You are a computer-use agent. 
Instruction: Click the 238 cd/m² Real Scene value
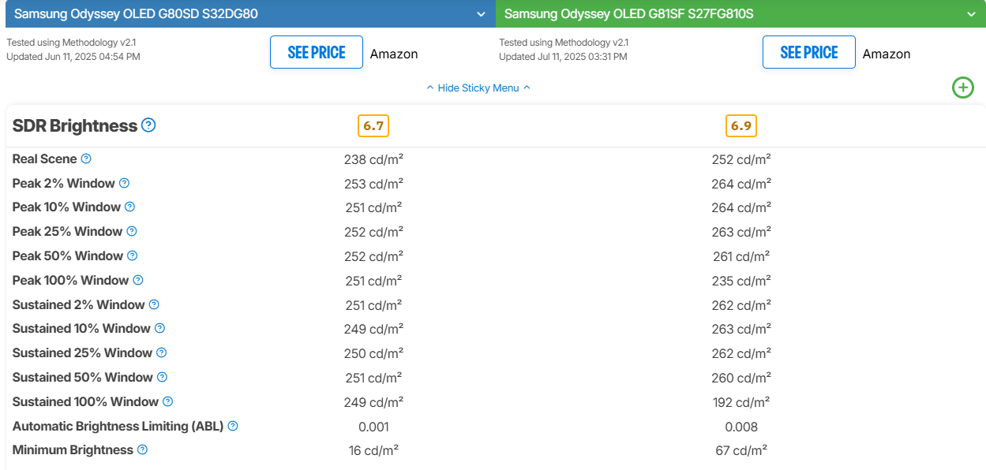click(x=373, y=159)
